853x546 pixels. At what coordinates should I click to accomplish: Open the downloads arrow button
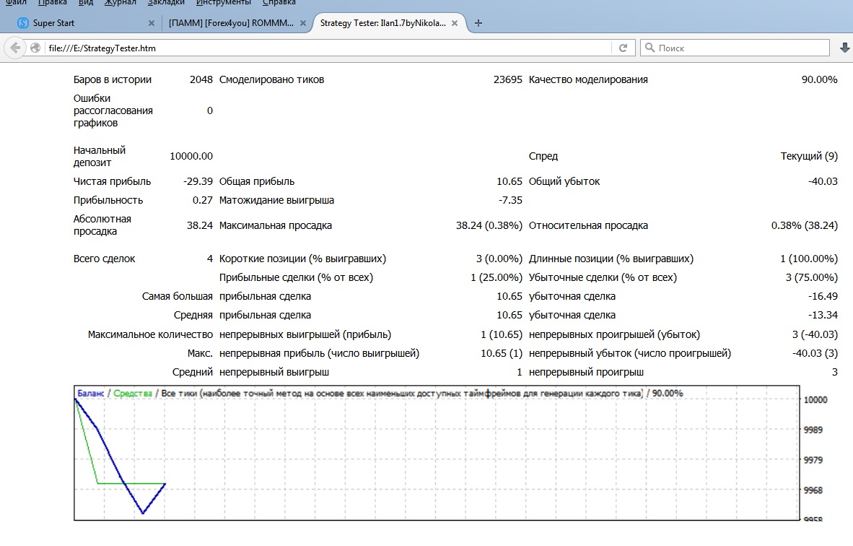(845, 48)
